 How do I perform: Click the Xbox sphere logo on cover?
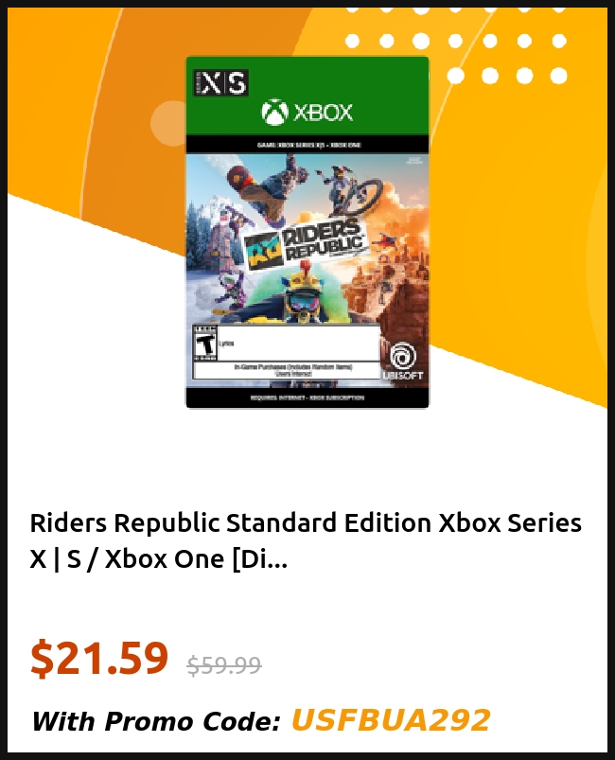274,113
